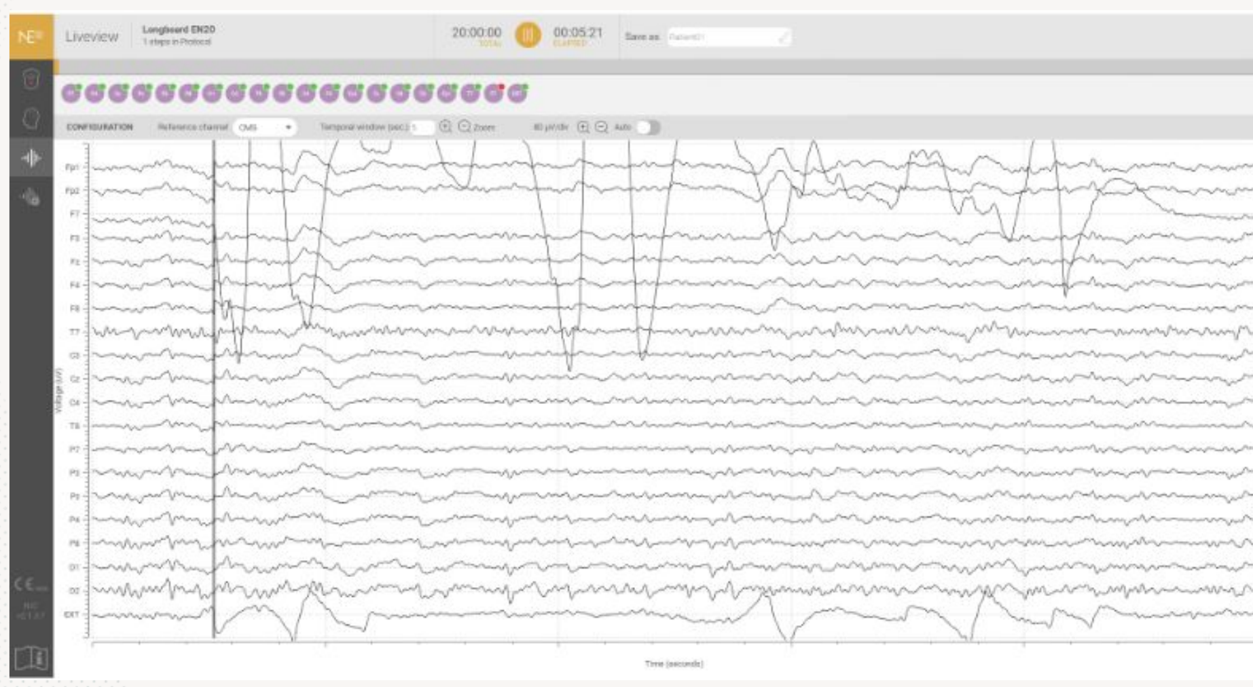Click the NE logo in the sidebar
Image resolution: width=1253 pixels, height=687 pixels.
[x=31, y=37]
